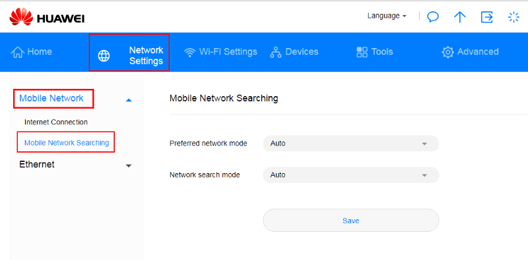Screen dimensions: 528x260
Task: Open the Preferred network mode dropdown
Action: (351, 143)
